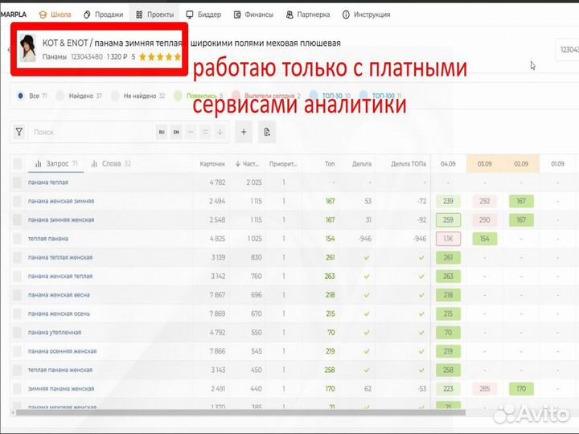579x434 pixels.
Task: Click the 1 320 ₽ price text
Action: coord(117,57)
